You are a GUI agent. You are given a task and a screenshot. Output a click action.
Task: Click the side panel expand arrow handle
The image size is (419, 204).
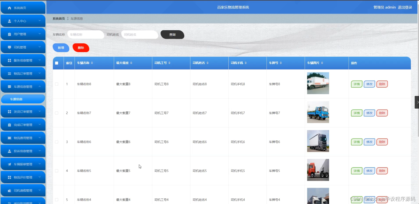tap(417, 102)
